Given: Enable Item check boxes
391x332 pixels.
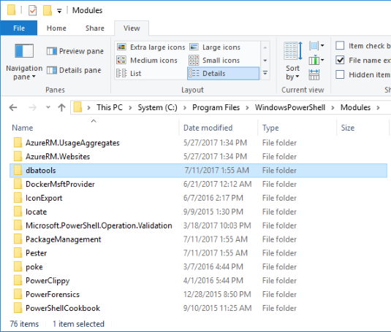Looking at the screenshot, I should click(x=340, y=46).
